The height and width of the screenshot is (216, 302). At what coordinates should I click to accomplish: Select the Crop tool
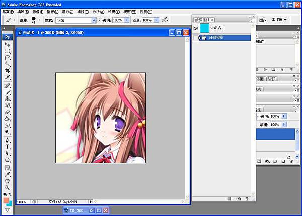coord(7,70)
